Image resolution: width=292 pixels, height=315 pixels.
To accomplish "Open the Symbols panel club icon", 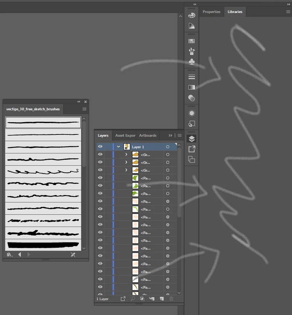I will tap(192, 62).
